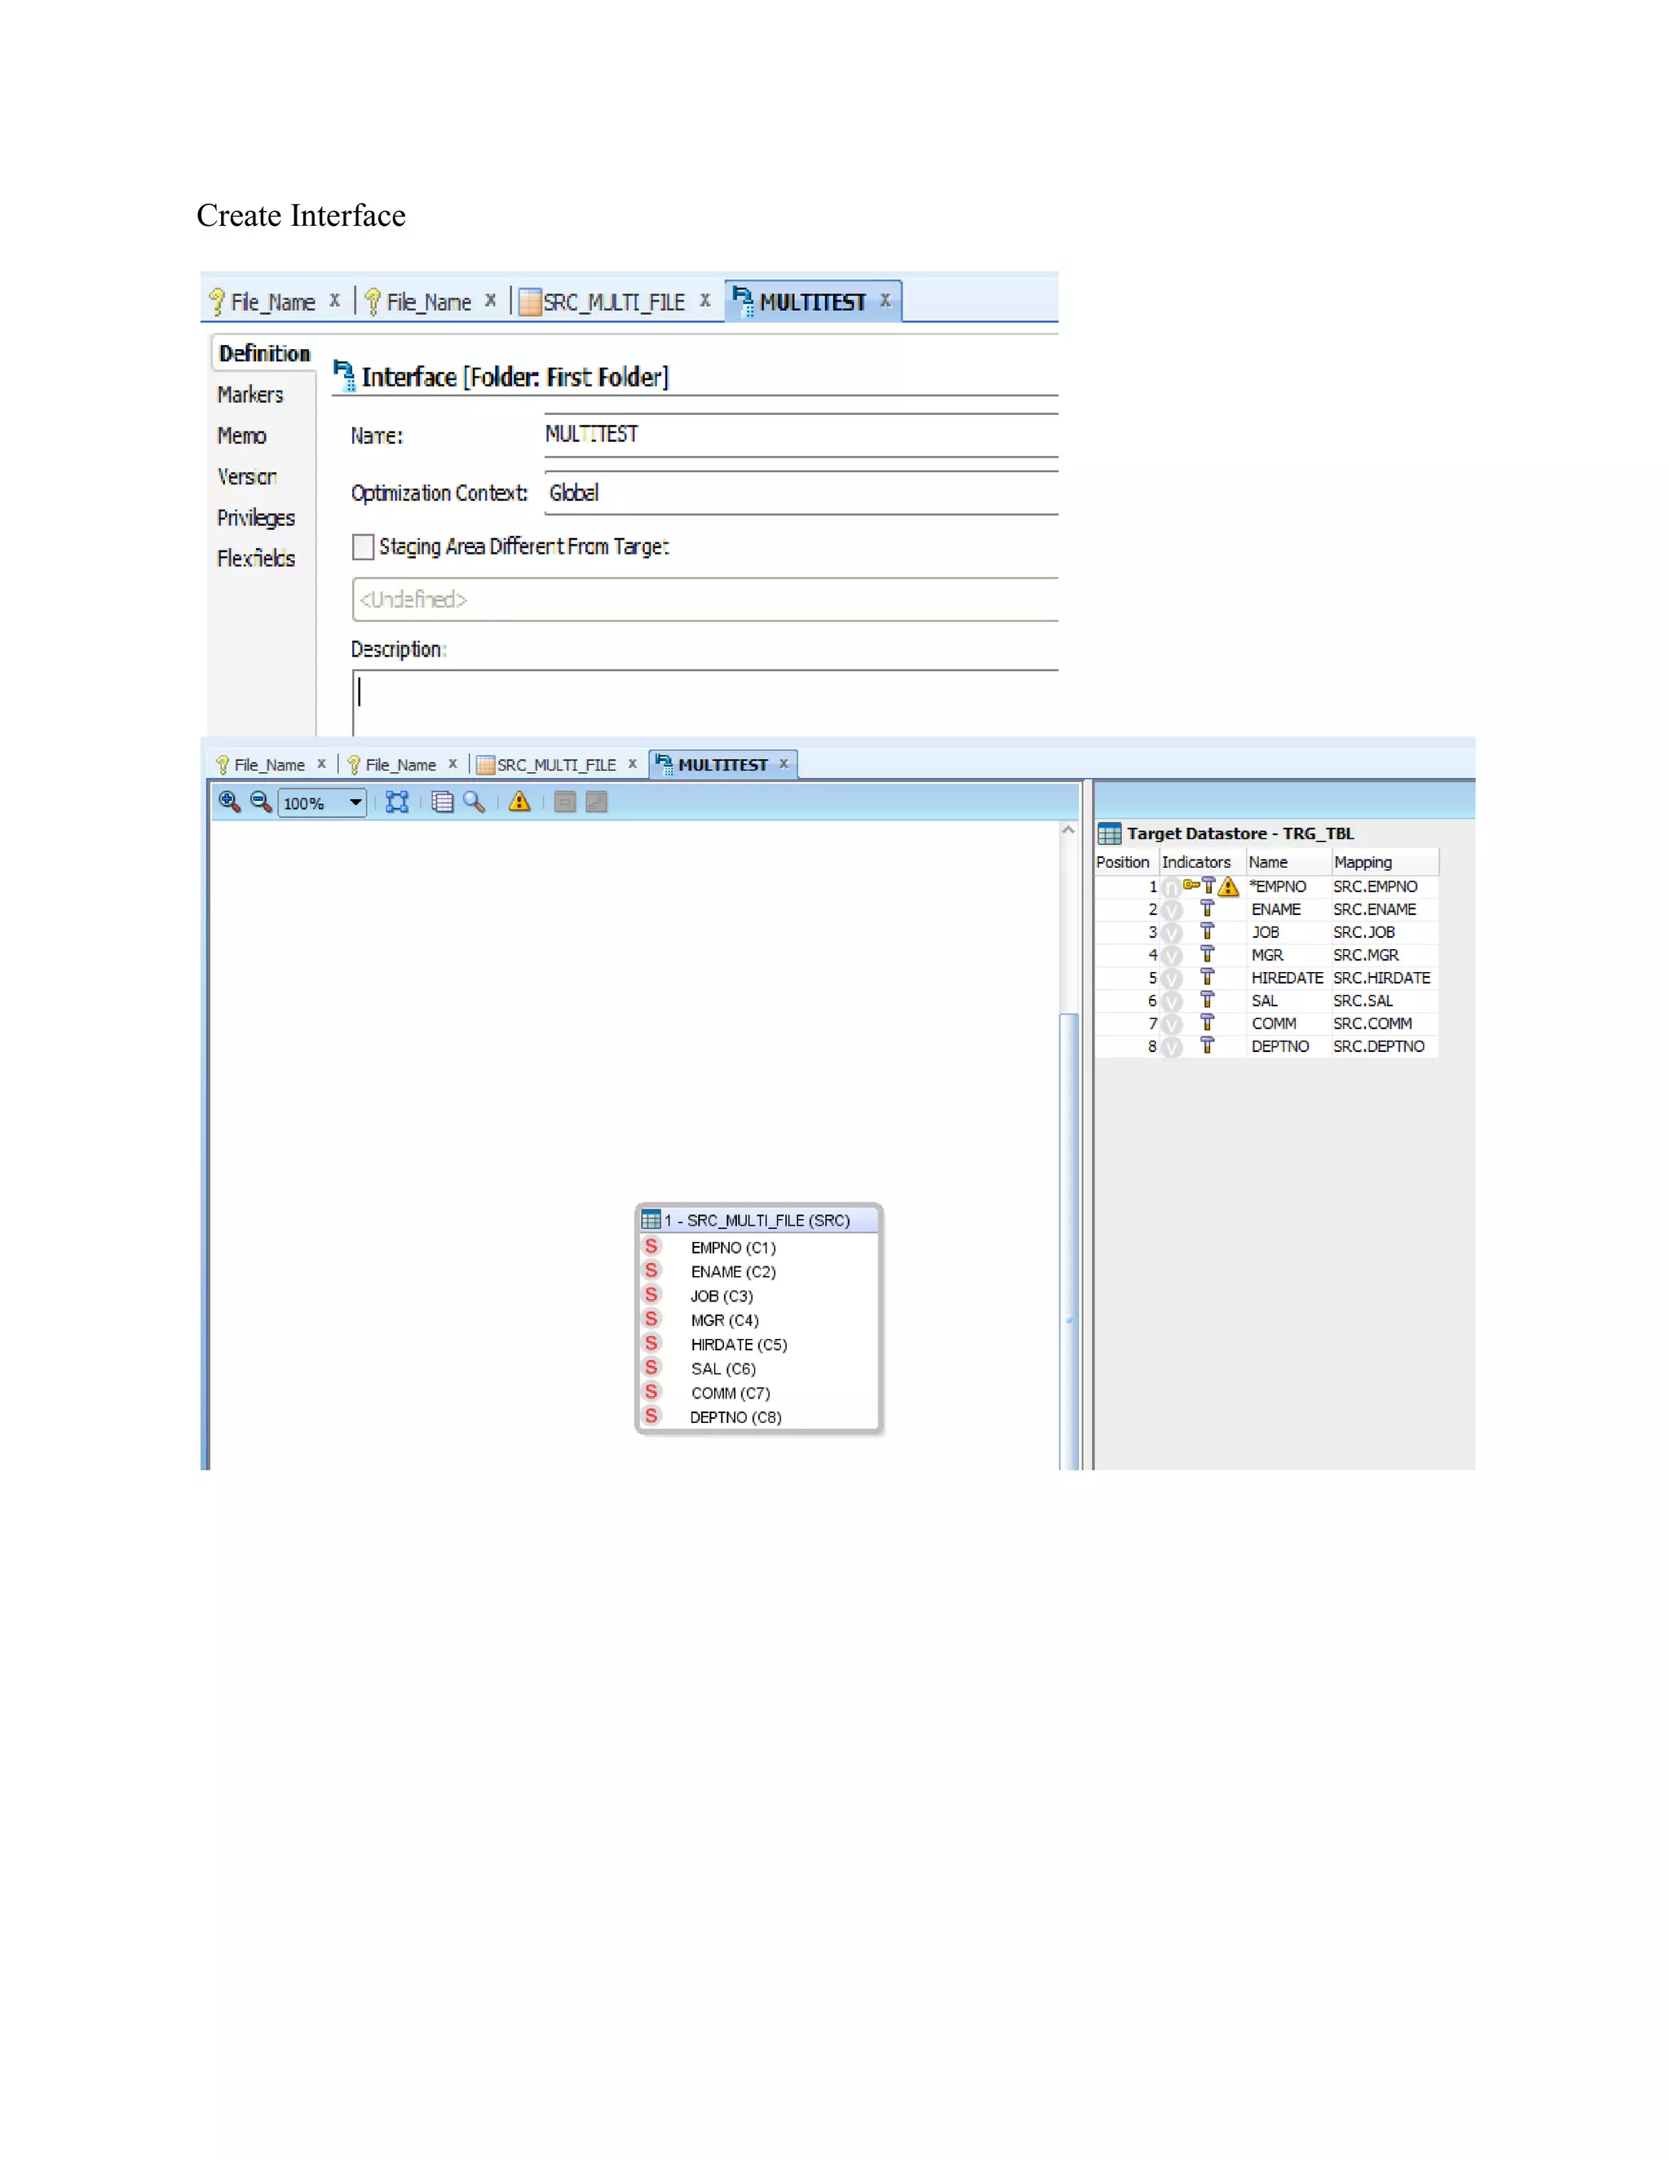Click the S icon beside EMPNO (C1)

(x=651, y=1247)
